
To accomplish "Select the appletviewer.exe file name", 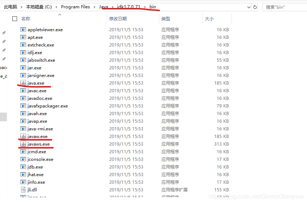I will pyautogui.click(x=45, y=29).
